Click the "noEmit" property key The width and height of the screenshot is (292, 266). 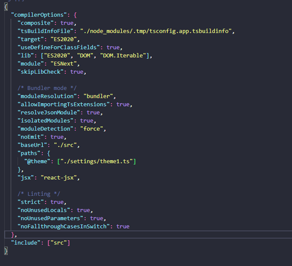(x=31, y=137)
